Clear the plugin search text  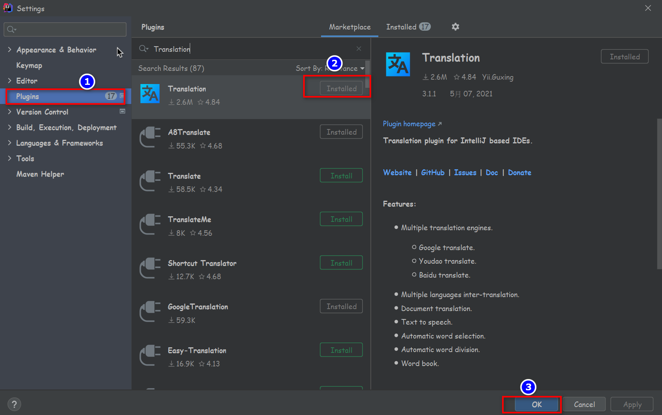coord(359,49)
